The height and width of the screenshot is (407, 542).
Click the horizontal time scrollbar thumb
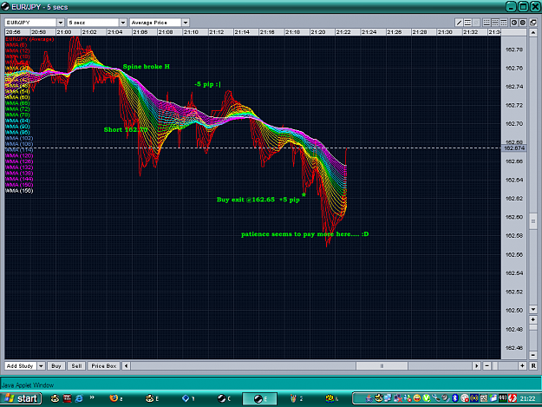click(382, 366)
